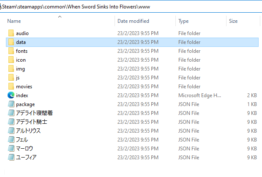Screen dimensions: 262x177
Task: Sort files by Name column header
Action: pos(14,21)
